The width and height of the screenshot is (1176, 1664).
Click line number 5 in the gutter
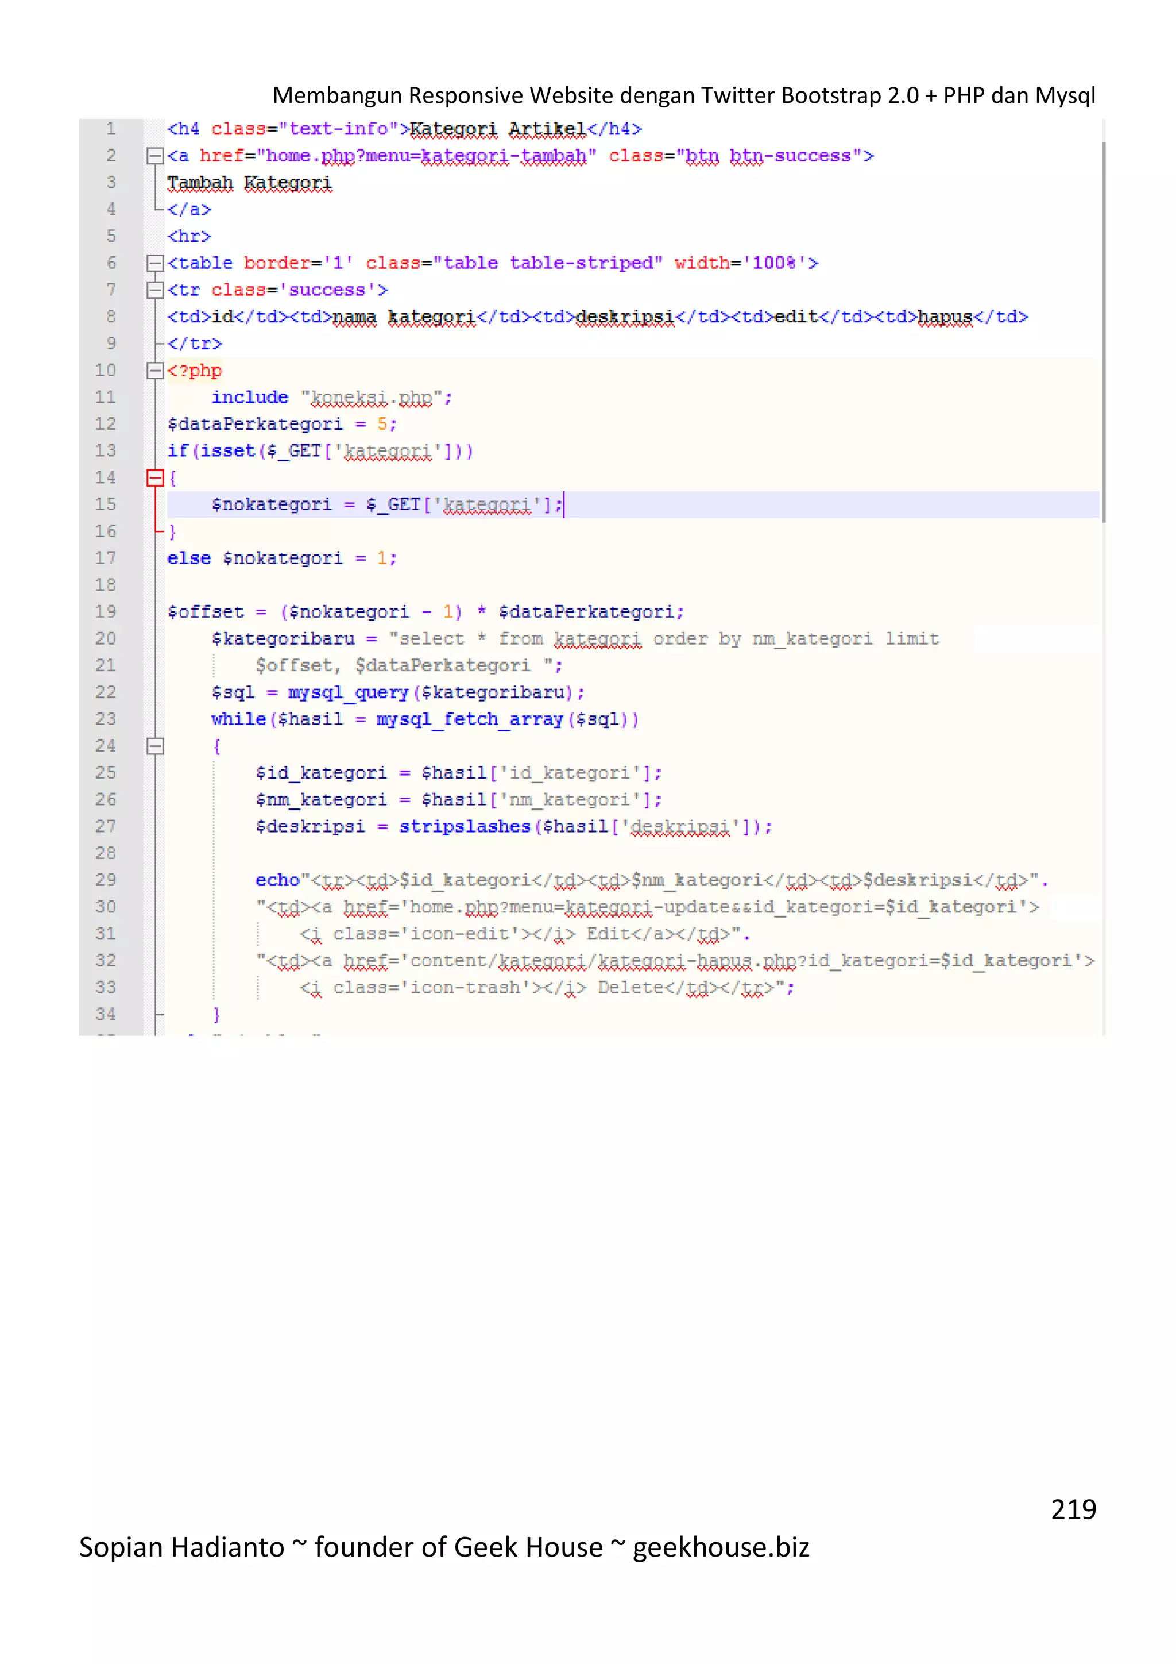tap(111, 236)
